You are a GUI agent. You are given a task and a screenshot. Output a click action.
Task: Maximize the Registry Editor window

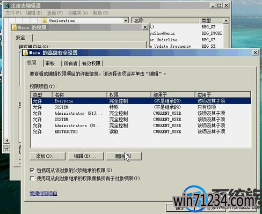pos(220,5)
